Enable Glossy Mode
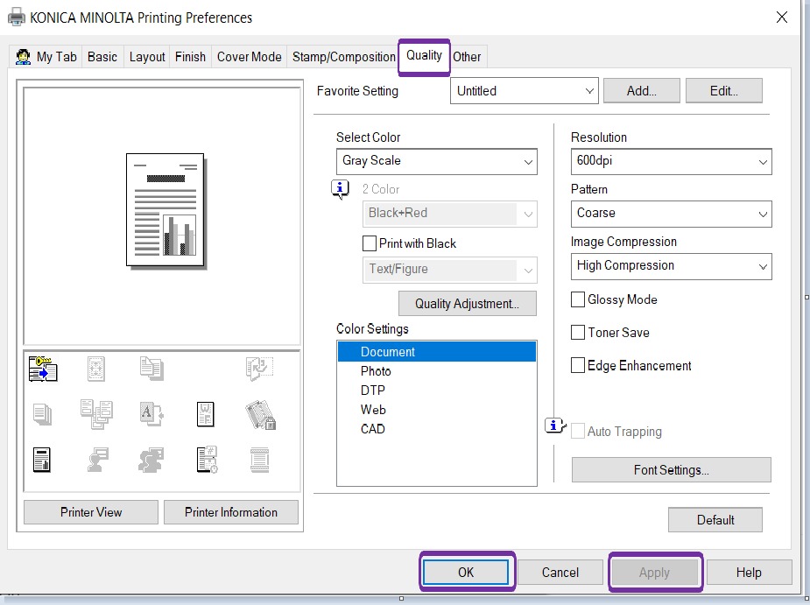This screenshot has width=810, height=605. (577, 299)
